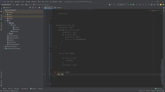Select opened file target icon in Project panel
This screenshot has width=165, height=92.
click(30, 8)
